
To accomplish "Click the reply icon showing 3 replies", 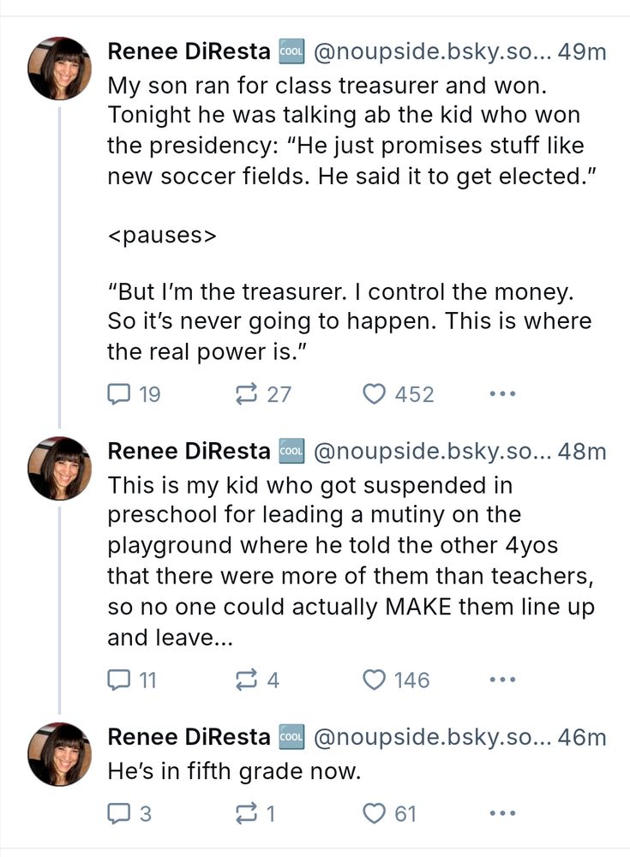I will point(120,812).
